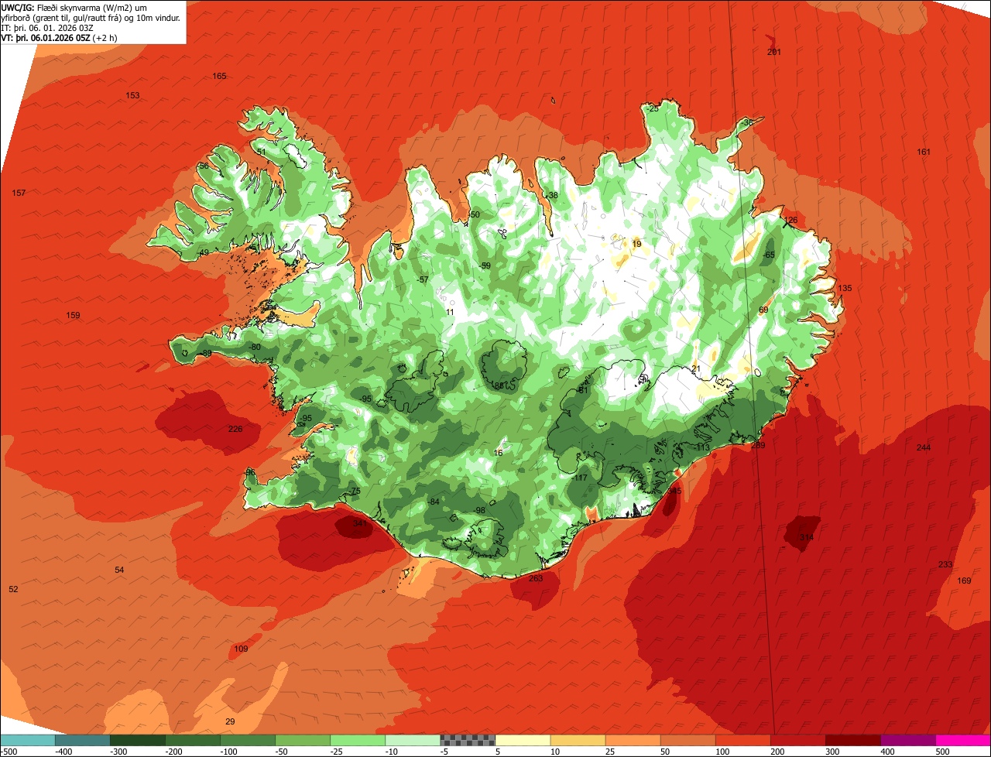Click the teal legend swatch starting at -500
The height and width of the screenshot is (757, 991).
27,740
